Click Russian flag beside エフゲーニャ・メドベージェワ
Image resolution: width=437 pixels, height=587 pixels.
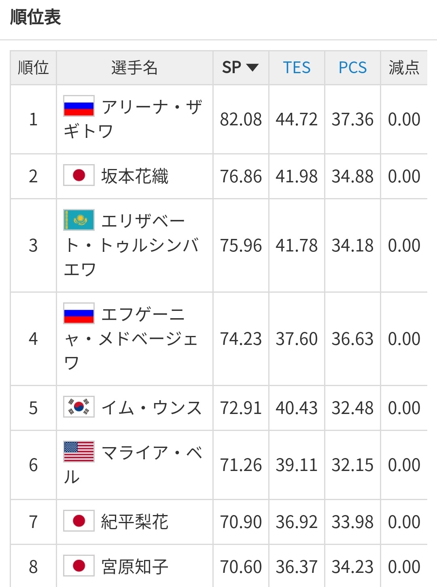tap(79, 313)
